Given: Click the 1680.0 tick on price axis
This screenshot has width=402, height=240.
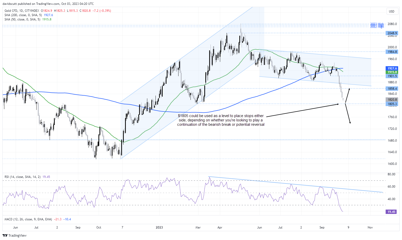Looking at the screenshot, I should click(392, 141).
